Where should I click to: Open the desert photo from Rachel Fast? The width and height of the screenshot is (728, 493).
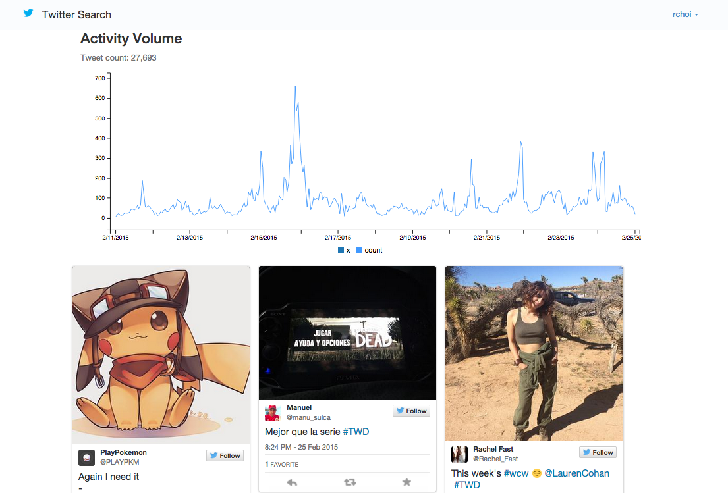(534, 353)
